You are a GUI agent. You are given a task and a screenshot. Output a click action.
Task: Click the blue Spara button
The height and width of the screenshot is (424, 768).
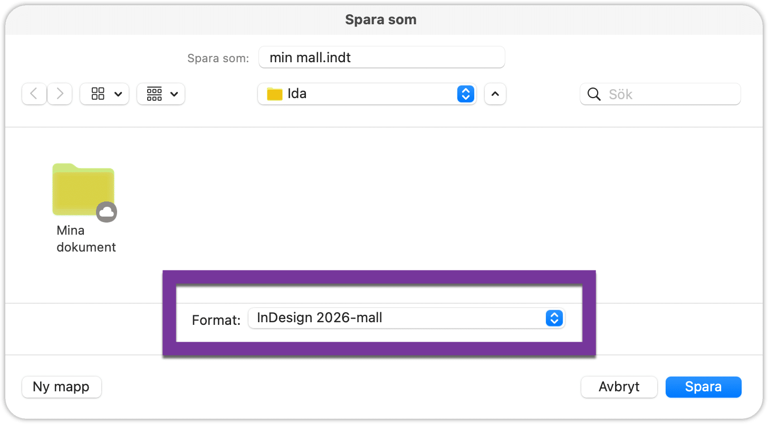[703, 387]
